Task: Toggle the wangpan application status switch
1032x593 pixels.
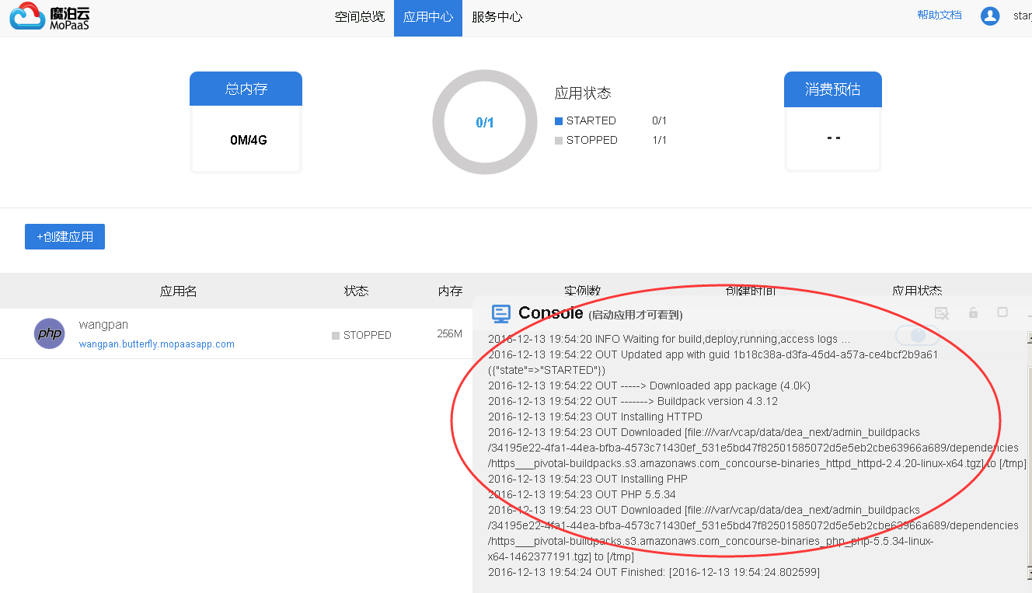Action: click(917, 335)
